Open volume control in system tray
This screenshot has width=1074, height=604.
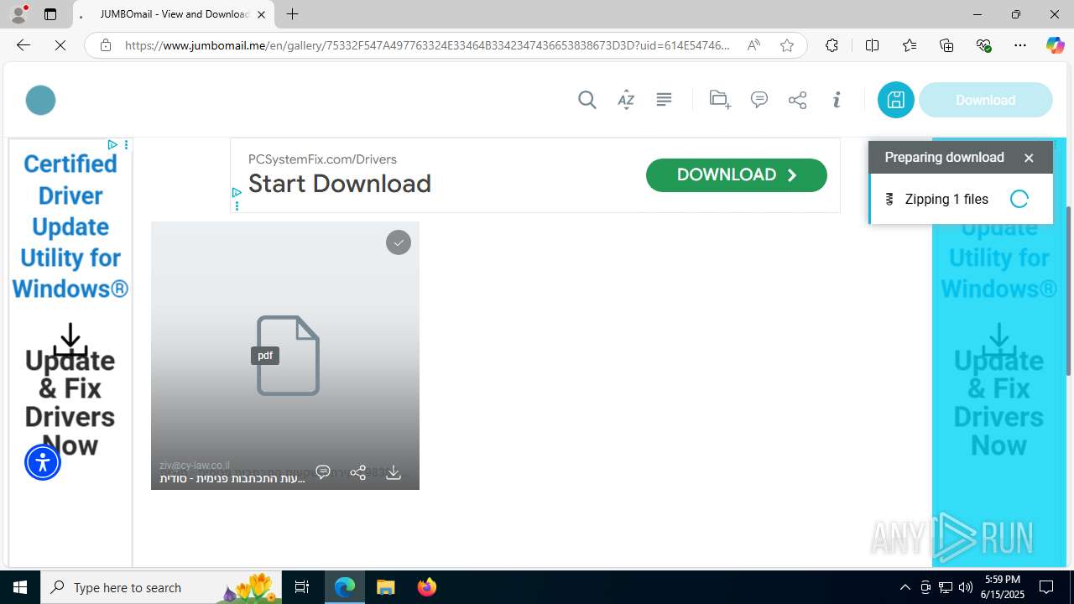[966, 587]
